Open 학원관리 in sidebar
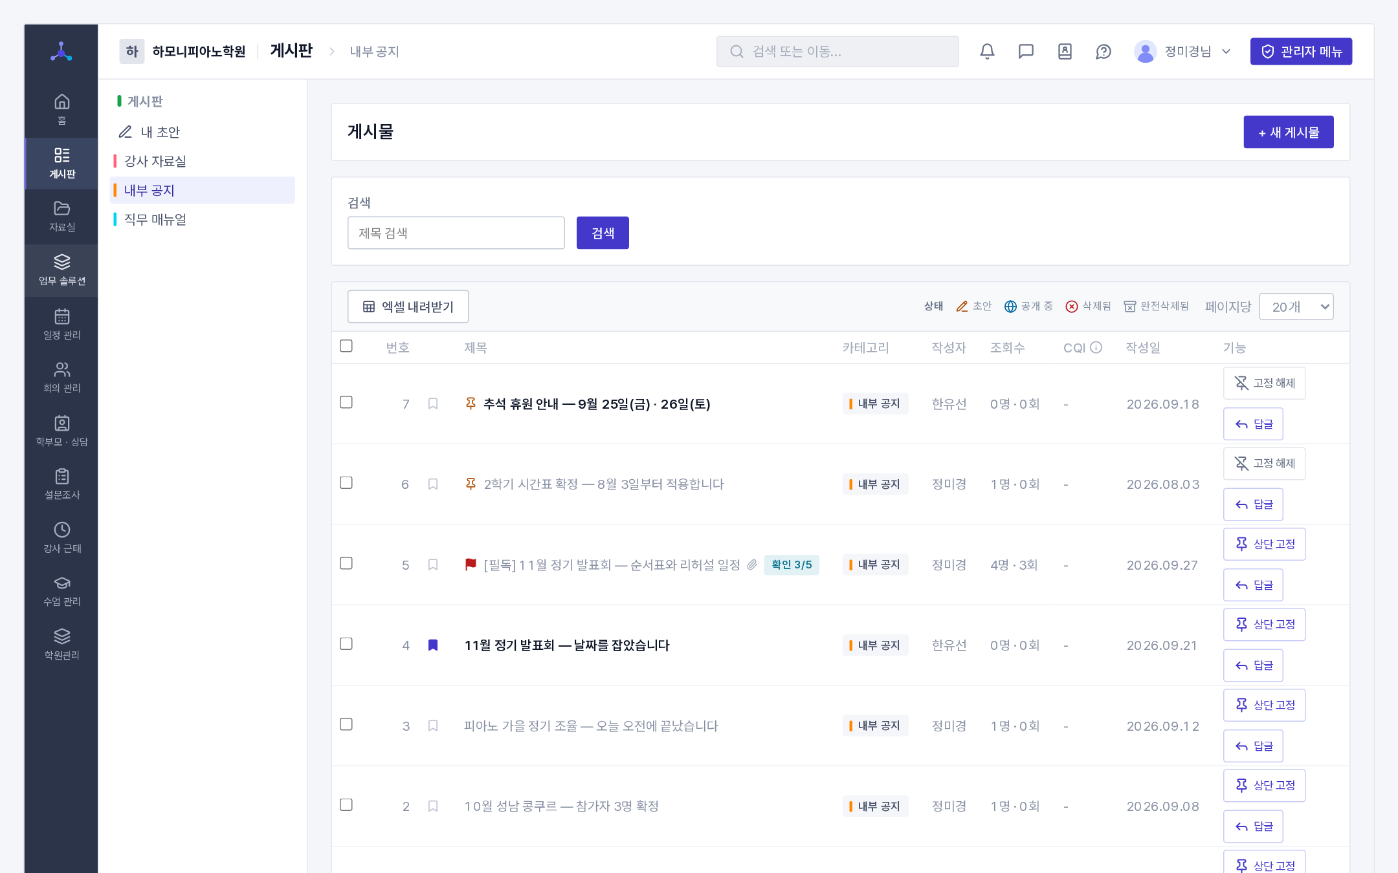The width and height of the screenshot is (1398, 873). (61, 645)
